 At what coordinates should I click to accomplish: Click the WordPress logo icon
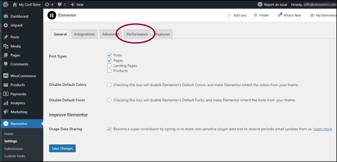click(x=6, y=4)
